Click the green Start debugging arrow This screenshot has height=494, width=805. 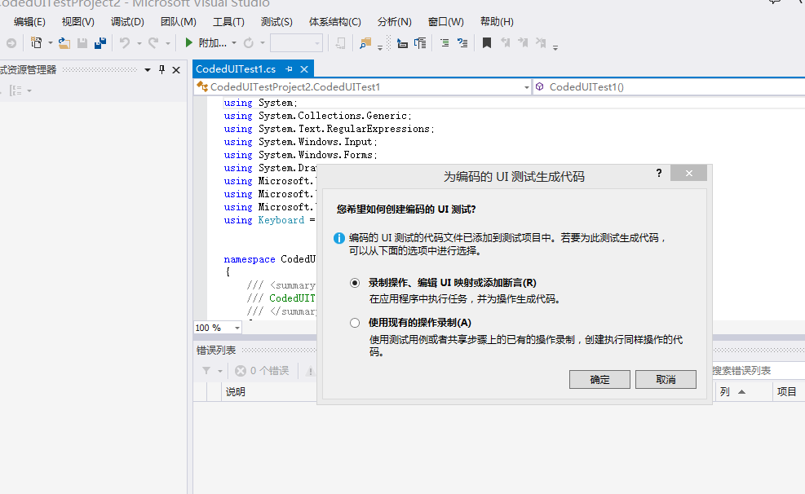point(189,42)
